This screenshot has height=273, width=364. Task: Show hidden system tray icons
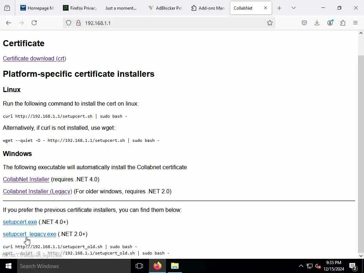tap(301, 266)
